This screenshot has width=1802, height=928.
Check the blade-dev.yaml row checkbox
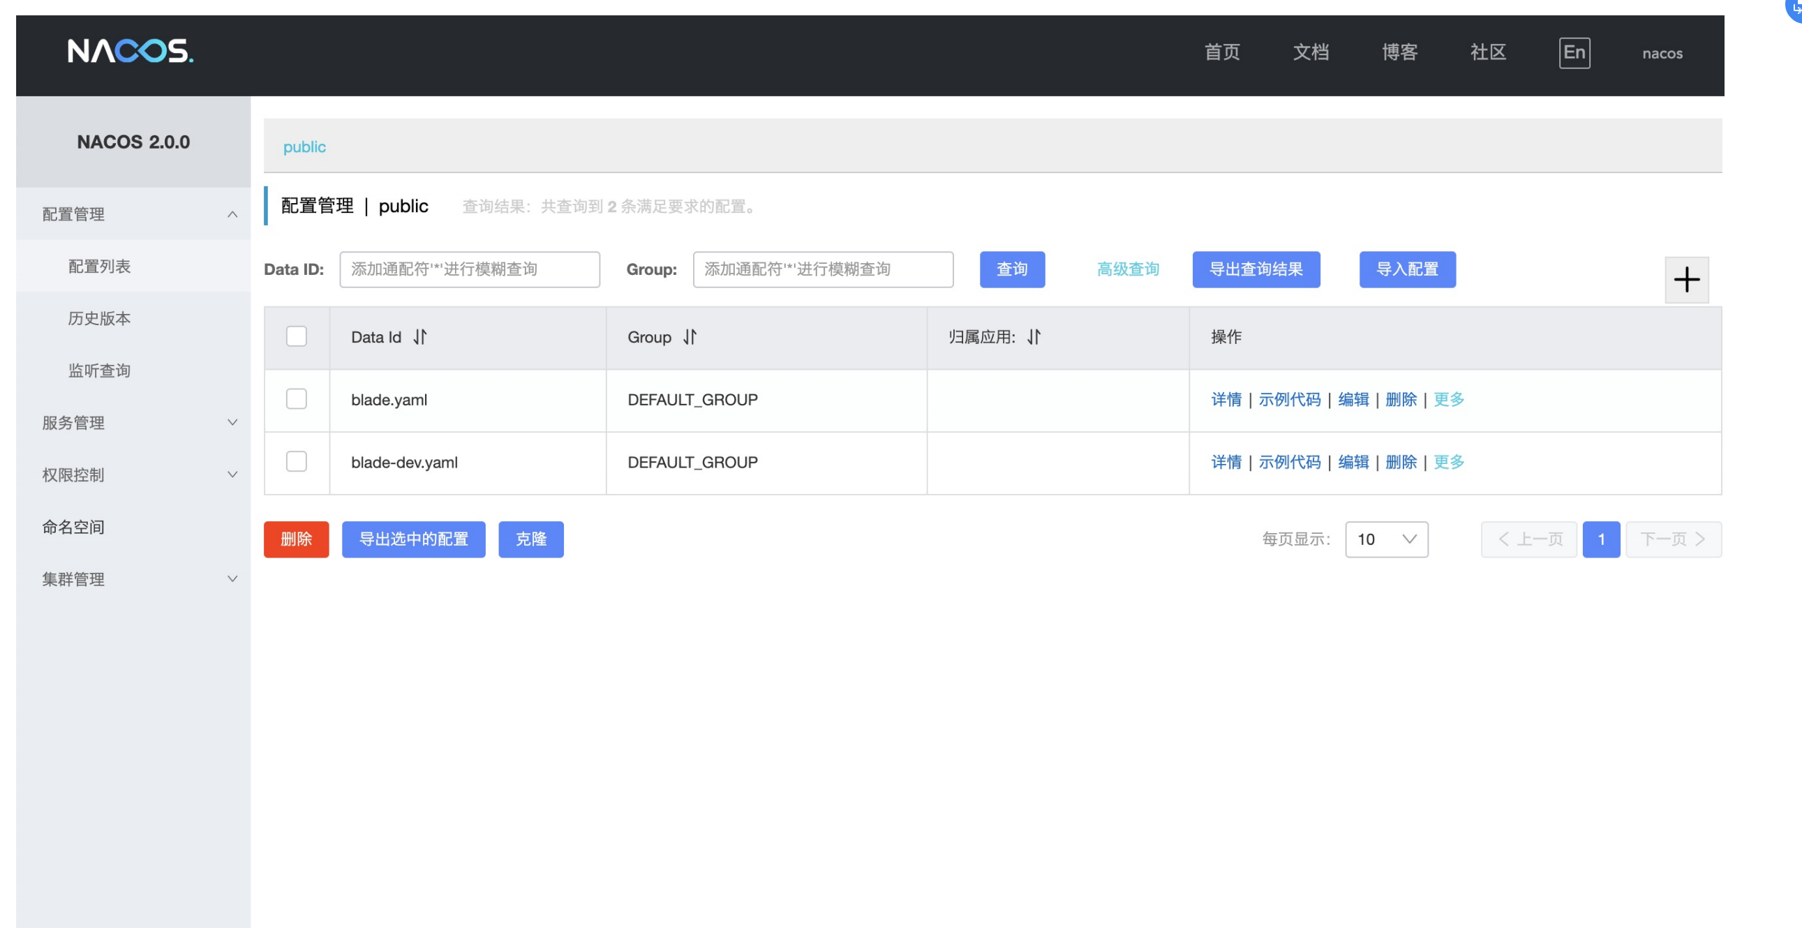tap(297, 461)
